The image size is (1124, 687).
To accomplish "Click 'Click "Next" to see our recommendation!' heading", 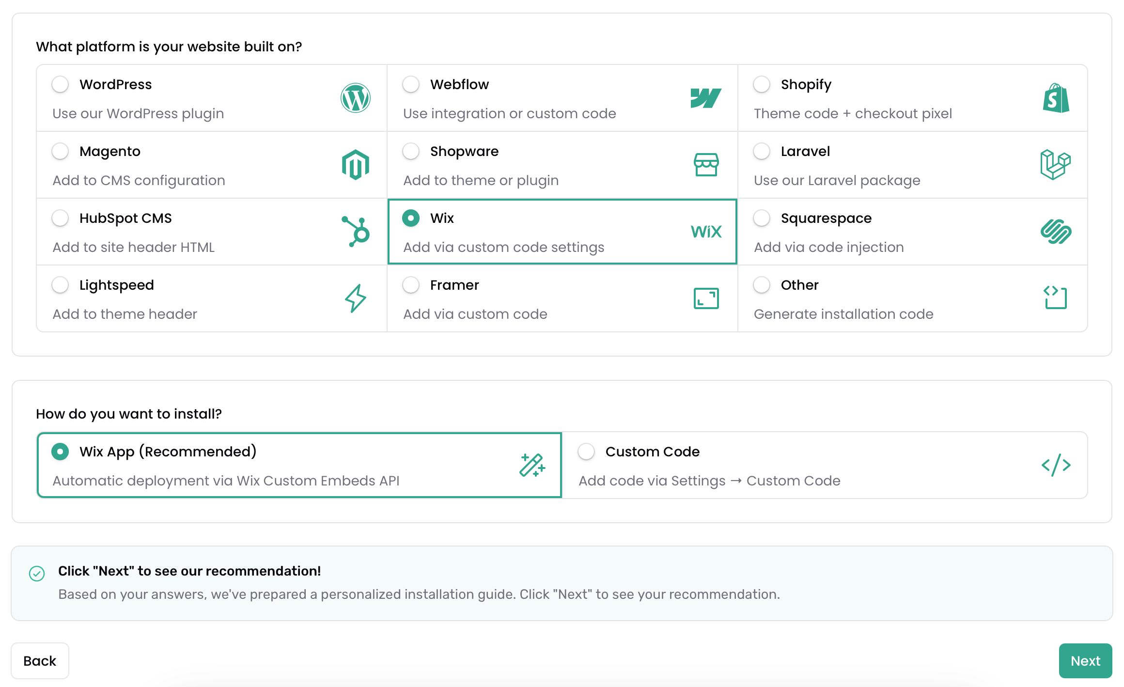I will 189,571.
